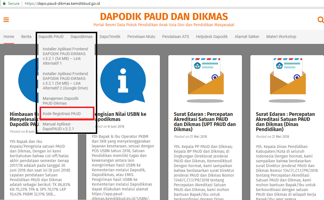The height and width of the screenshot is (200, 324).
Task: Click 21 Mei 2018 date under UPT PAUD post
Action: 198,136
